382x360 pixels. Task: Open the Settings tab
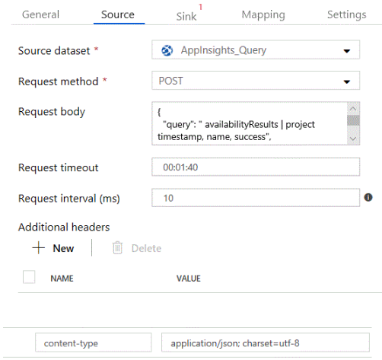347,14
